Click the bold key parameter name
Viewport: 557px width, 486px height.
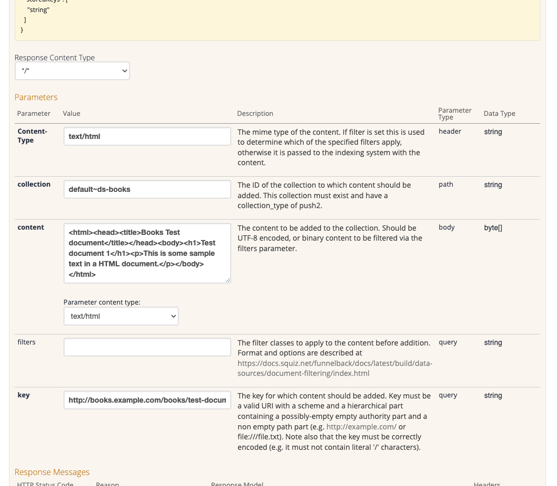point(24,395)
